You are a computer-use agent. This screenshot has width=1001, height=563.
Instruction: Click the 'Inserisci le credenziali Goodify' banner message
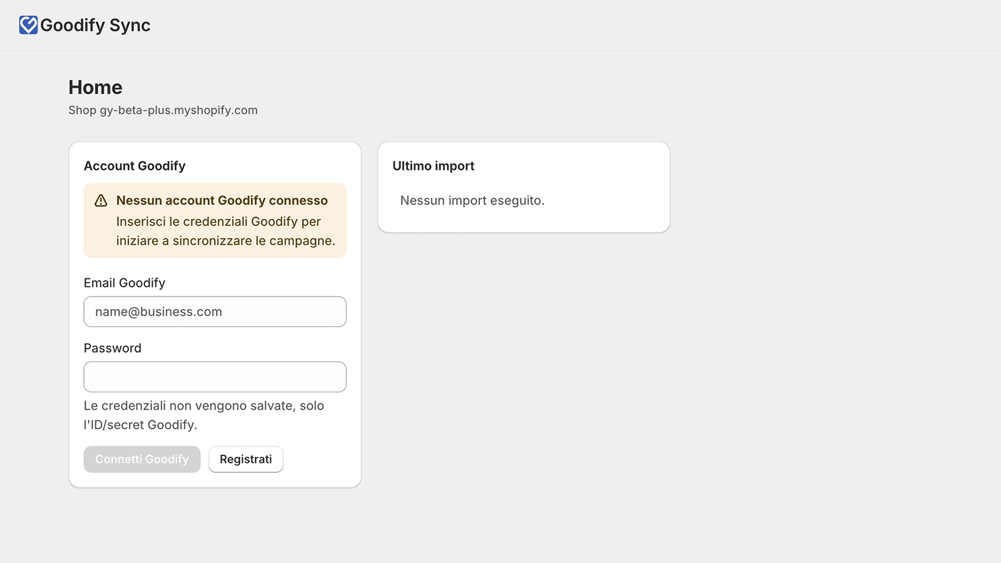click(226, 231)
